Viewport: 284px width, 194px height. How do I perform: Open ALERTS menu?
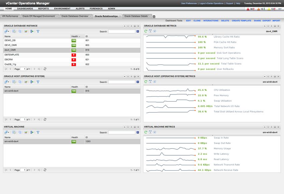(80, 9)
